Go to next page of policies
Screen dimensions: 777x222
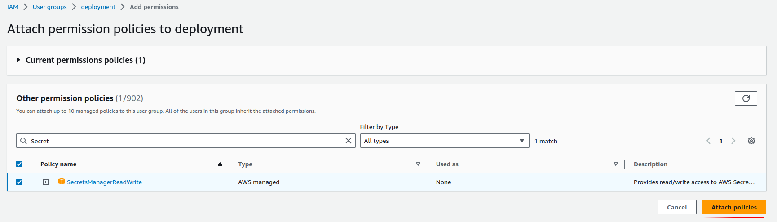[x=733, y=141]
